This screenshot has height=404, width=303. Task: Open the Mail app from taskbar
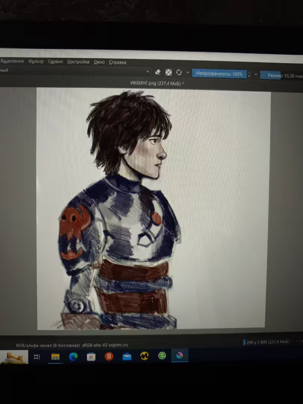point(127,356)
